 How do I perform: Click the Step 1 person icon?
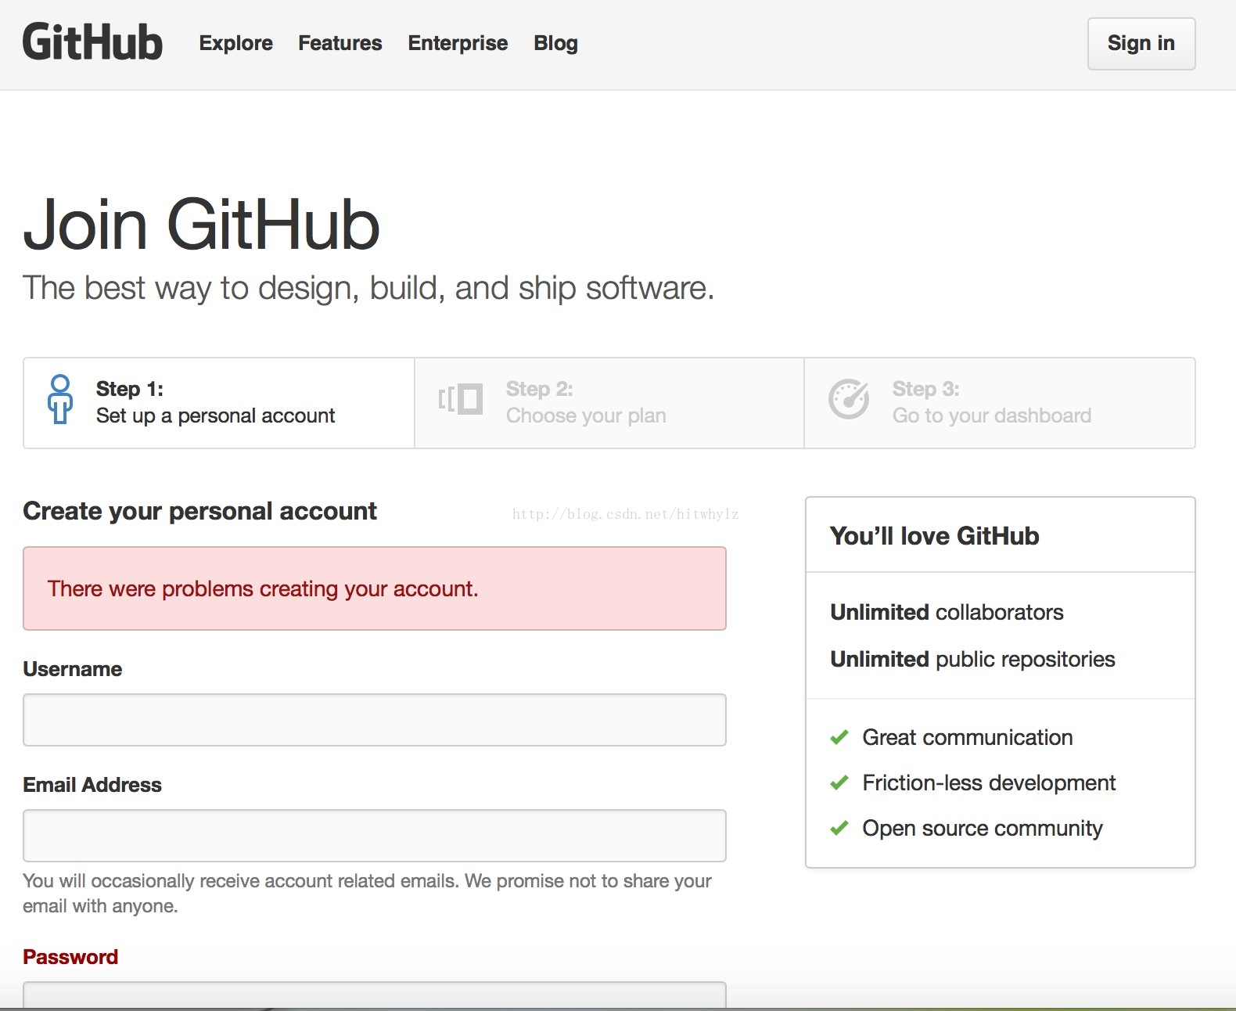click(x=60, y=400)
